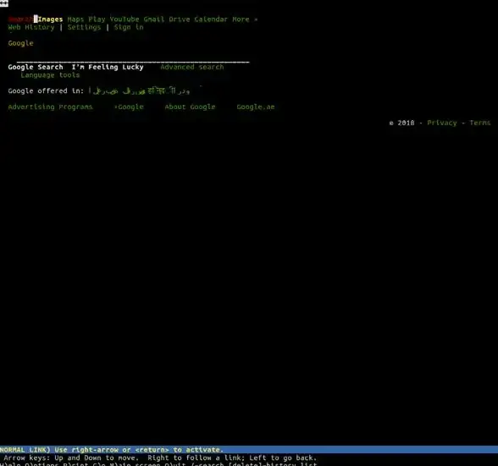The height and width of the screenshot is (466, 498).
Task: Open the Calendar link
Action: [211, 19]
